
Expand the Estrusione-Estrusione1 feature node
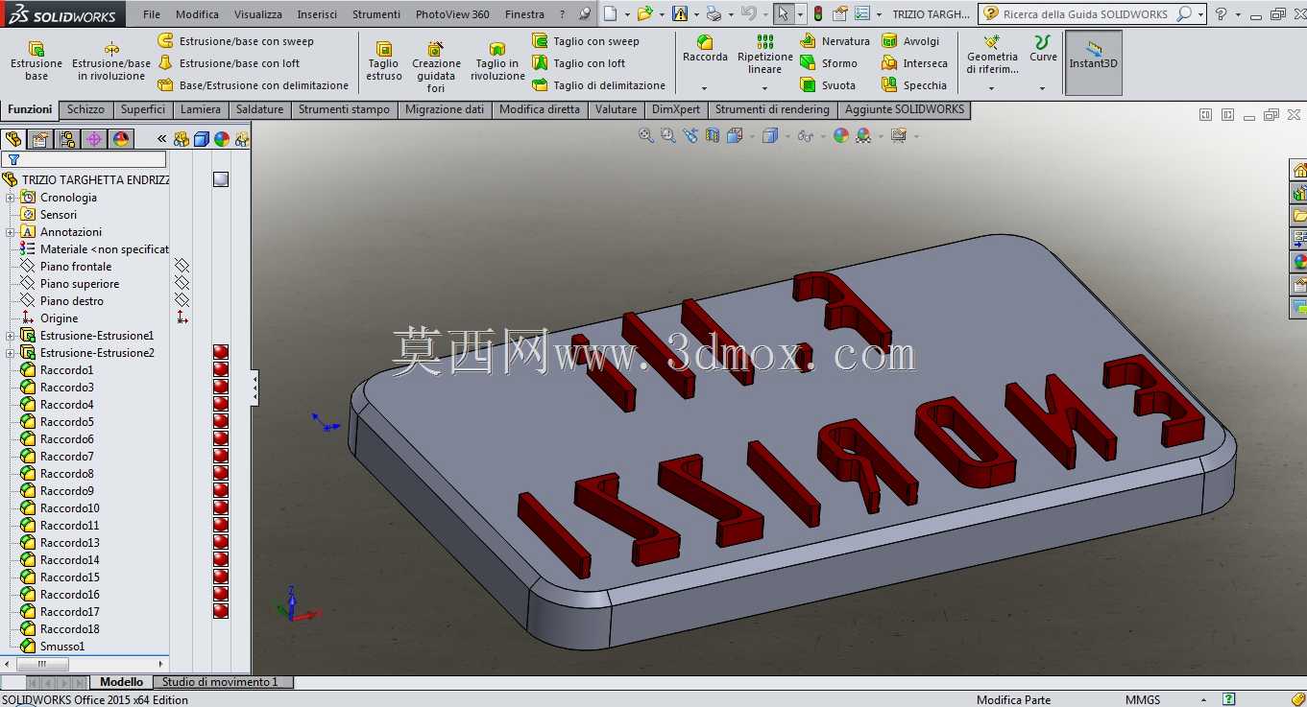coord(11,336)
